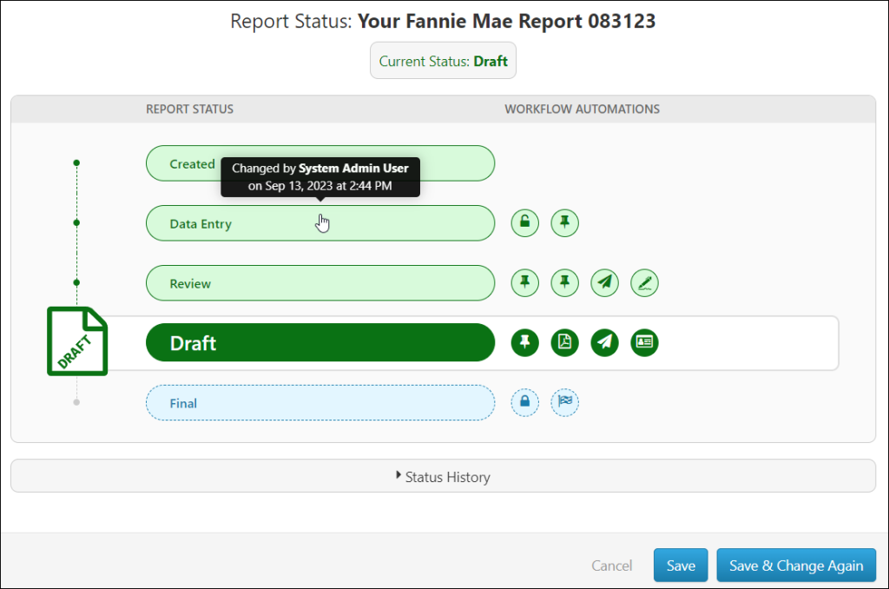Click the pushpin icon in Data Entry row

(x=564, y=223)
